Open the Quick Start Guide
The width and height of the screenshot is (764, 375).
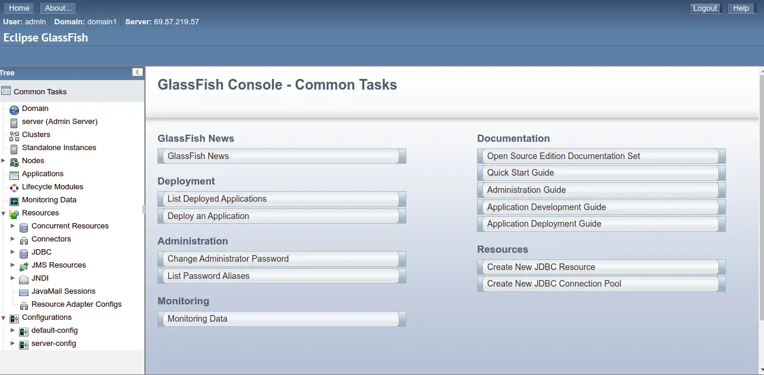coord(601,173)
